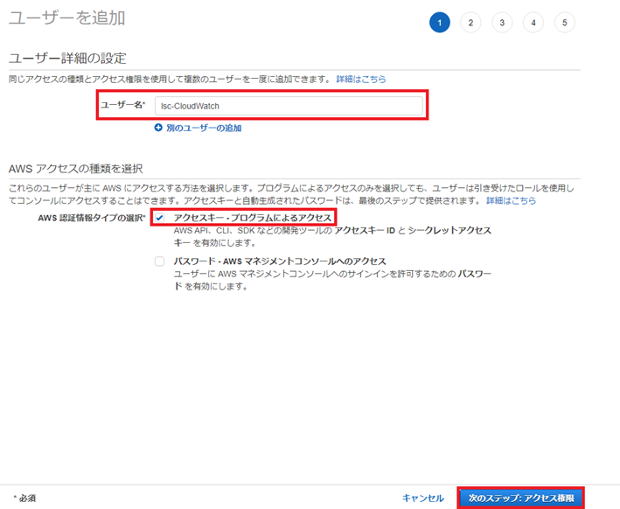The image size is (620, 509).
Task: Click the ユーザー詳細の設定 heading
Action: click(67, 58)
